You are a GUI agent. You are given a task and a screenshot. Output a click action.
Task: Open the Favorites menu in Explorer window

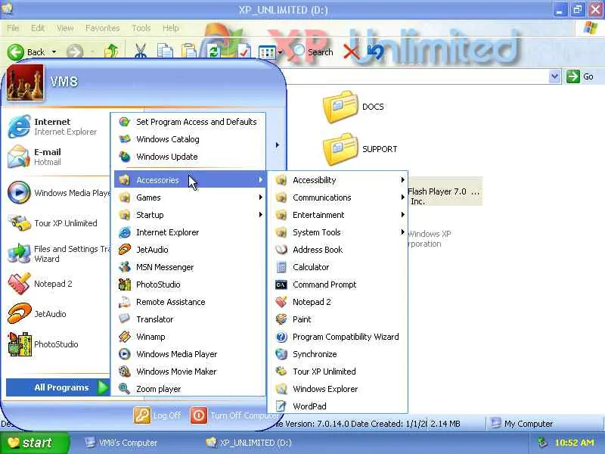(x=102, y=28)
